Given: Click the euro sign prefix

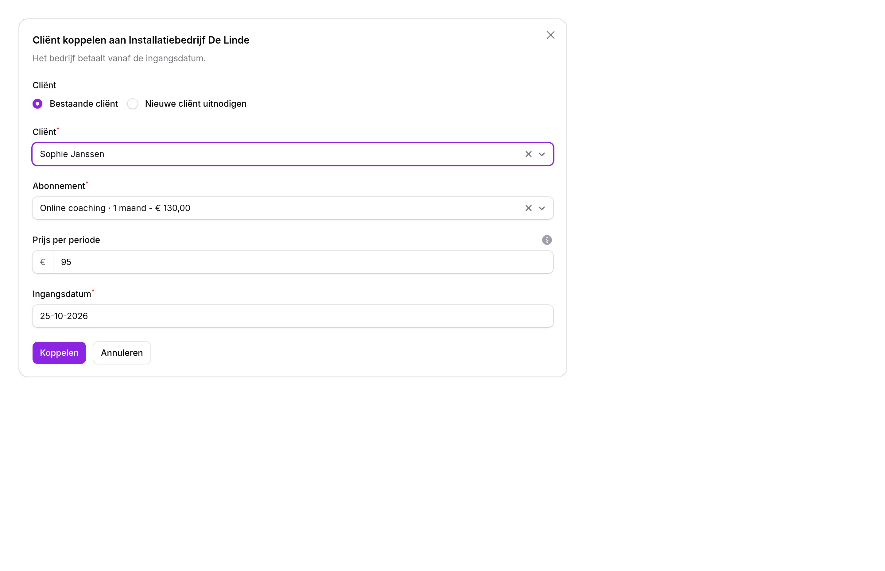Looking at the screenshot, I should pos(43,262).
